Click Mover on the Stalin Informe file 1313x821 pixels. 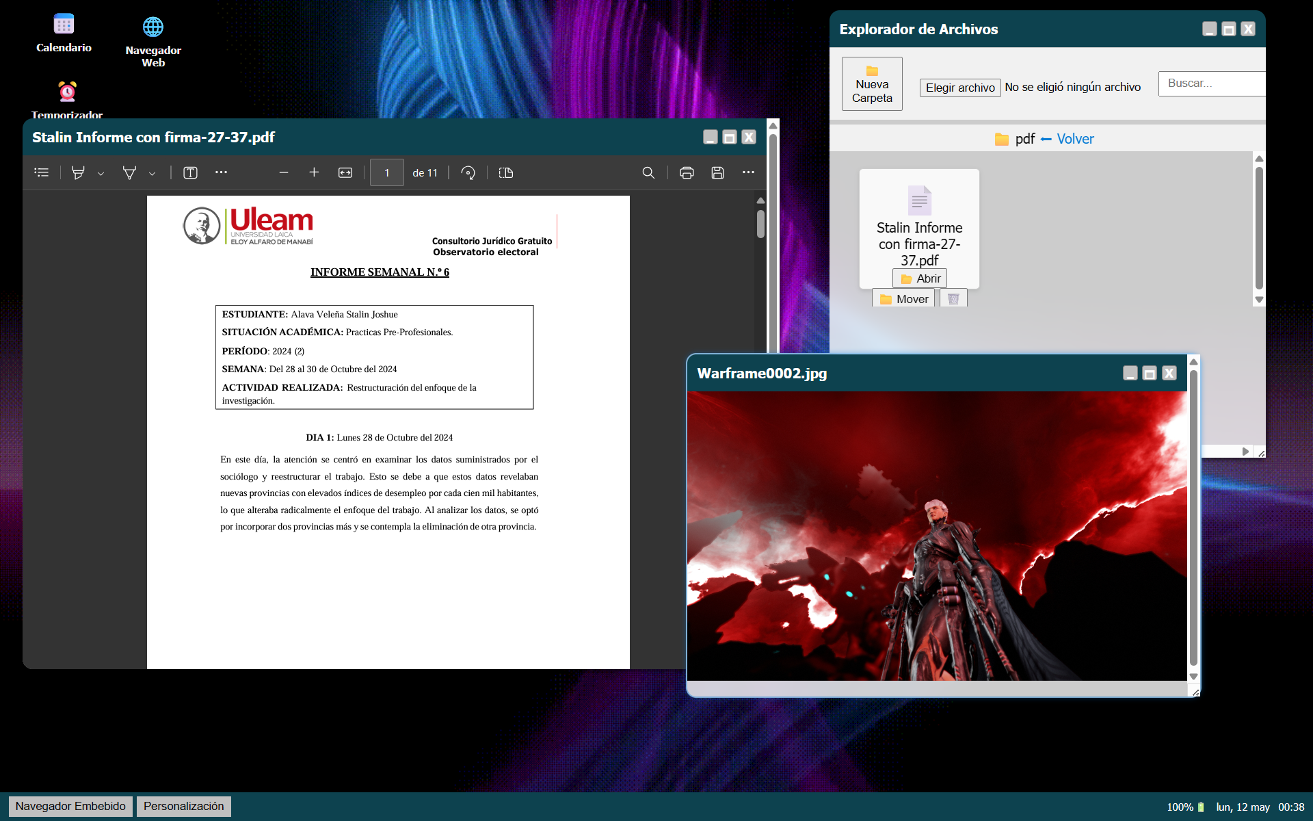pos(903,299)
